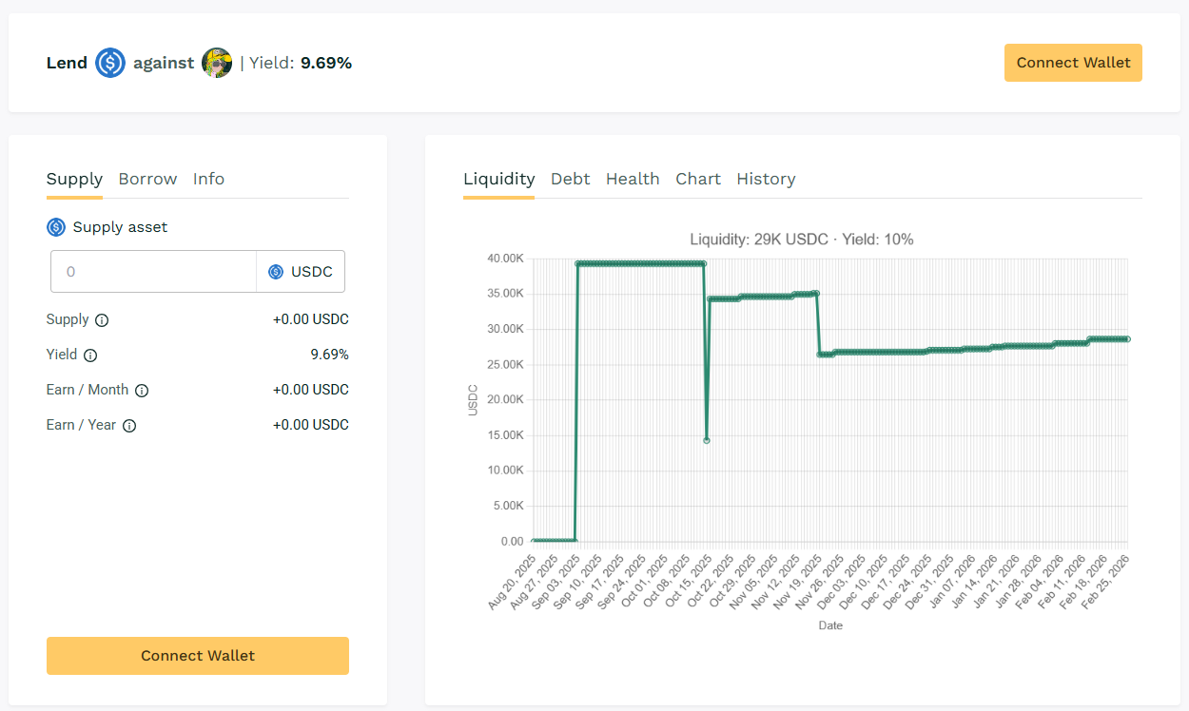The image size is (1189, 711).
Task: Focus the supply amount input field
Action: [154, 272]
